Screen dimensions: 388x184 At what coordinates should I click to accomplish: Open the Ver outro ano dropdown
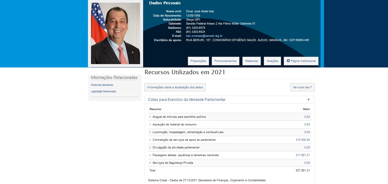click(302, 87)
